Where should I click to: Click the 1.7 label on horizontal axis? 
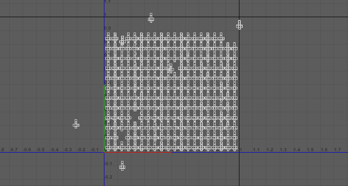[337, 150]
